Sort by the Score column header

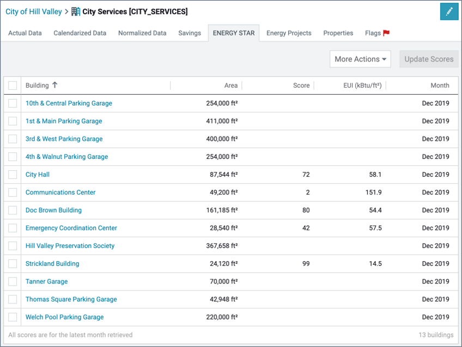coord(301,85)
